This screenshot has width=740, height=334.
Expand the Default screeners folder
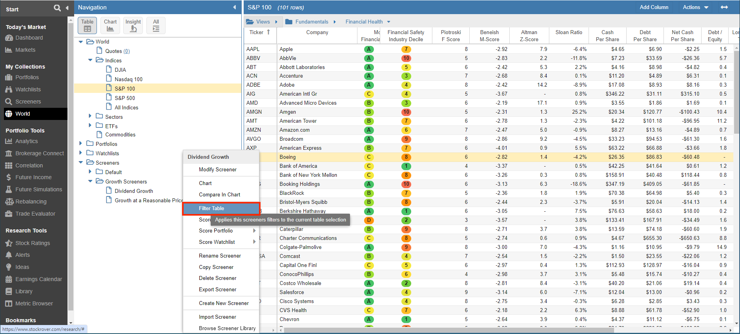pyautogui.click(x=90, y=171)
